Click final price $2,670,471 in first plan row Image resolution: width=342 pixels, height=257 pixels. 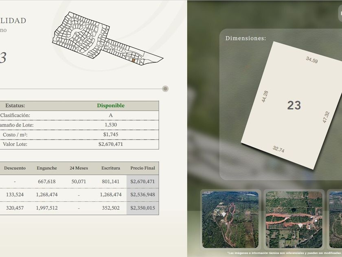142,182
